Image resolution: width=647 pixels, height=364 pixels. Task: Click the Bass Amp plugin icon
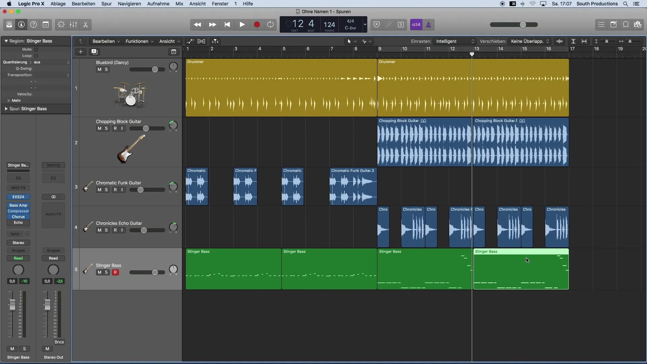point(18,205)
